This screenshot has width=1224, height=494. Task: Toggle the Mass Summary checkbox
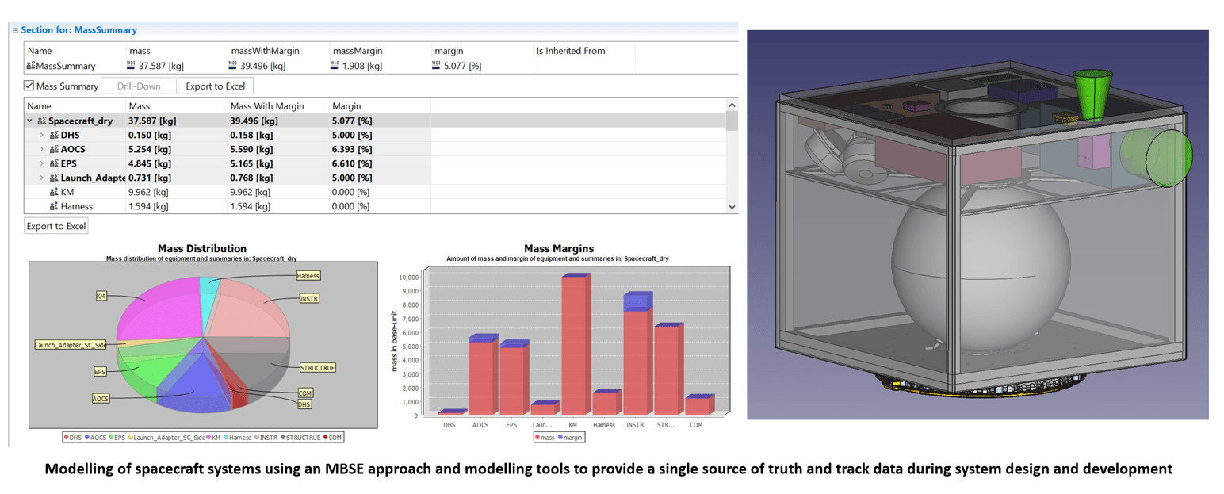29,86
